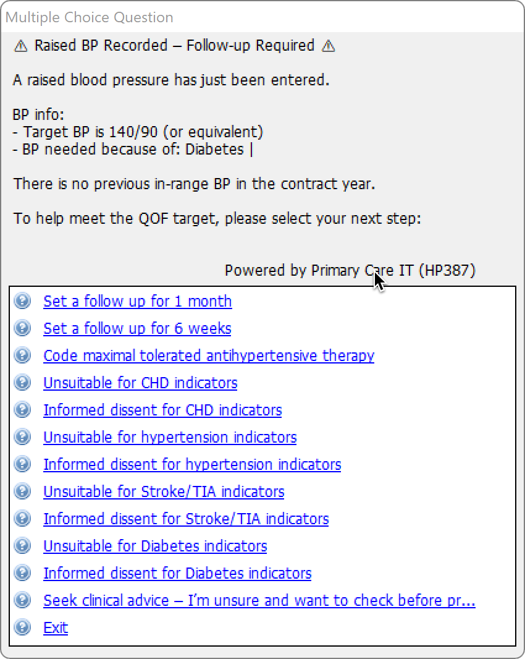Screen dimensions: 525x659
Task: Set a follow up for 1 month
Action: pos(137,301)
